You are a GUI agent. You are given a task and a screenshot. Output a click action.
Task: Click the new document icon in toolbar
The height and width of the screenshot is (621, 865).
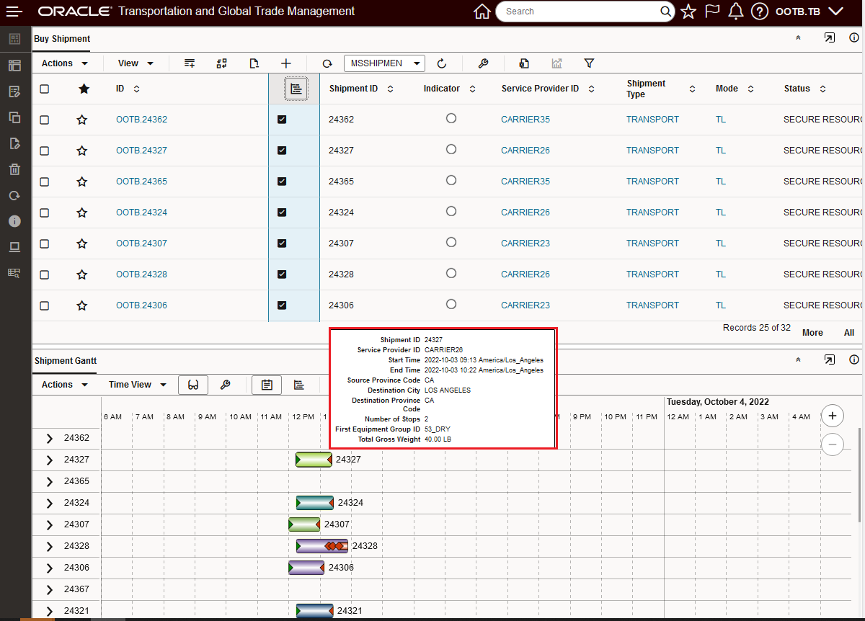254,63
